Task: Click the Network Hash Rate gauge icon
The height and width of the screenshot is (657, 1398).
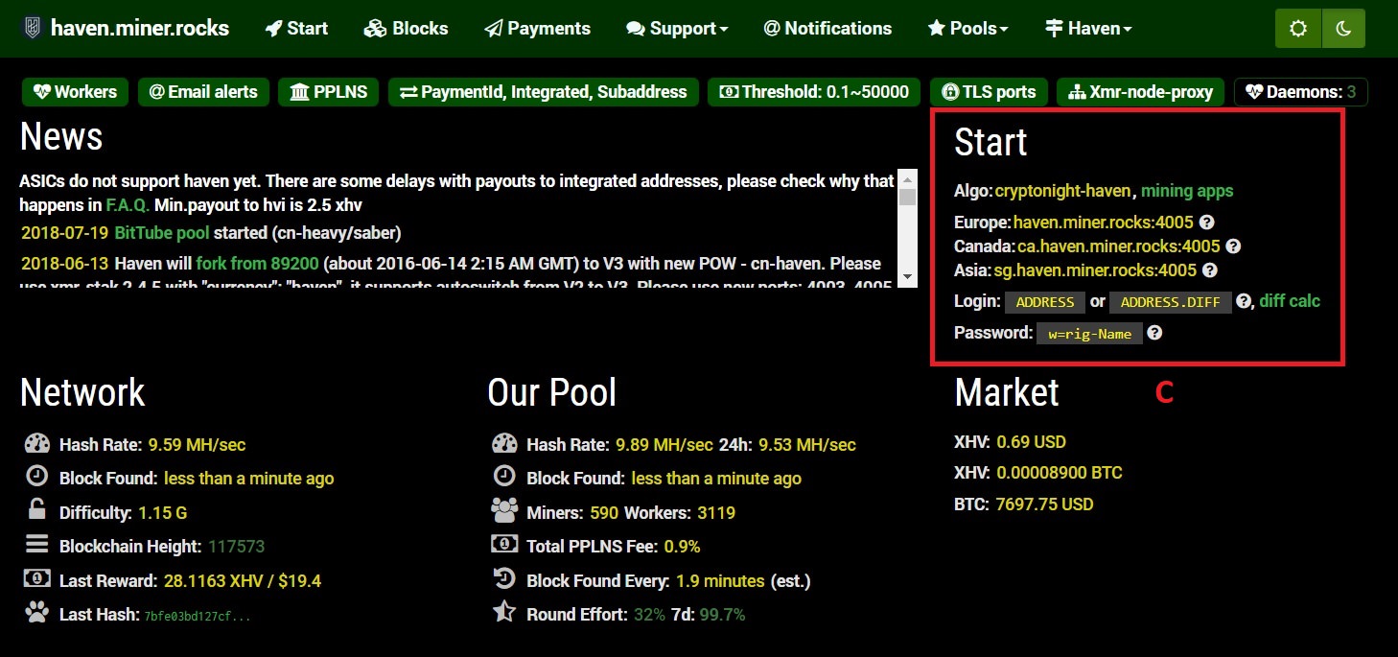Action: click(x=37, y=444)
